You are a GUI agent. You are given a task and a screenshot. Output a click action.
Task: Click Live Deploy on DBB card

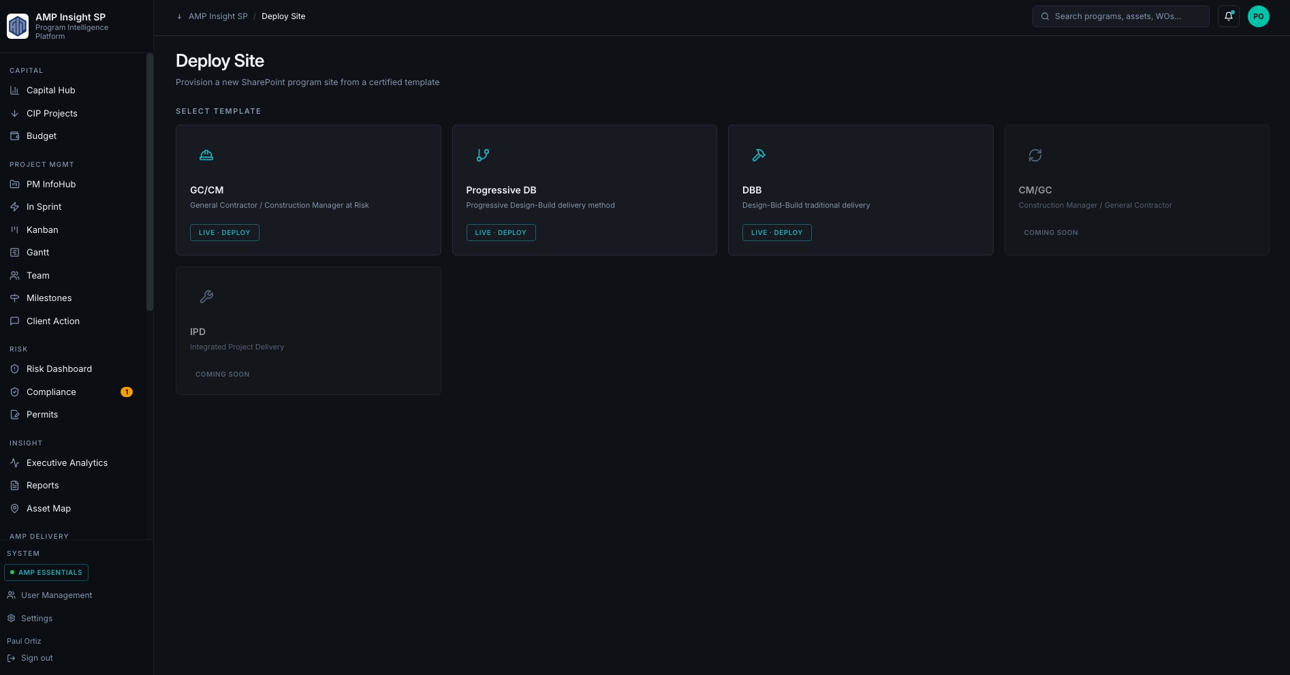click(x=776, y=232)
